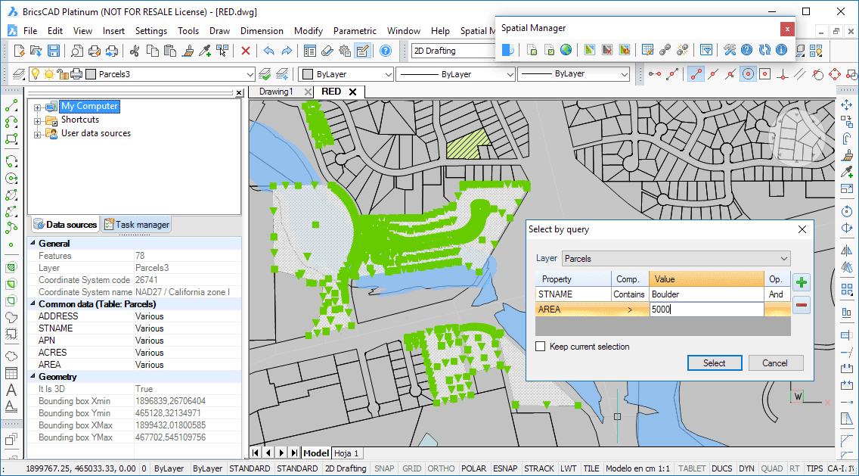Switch to the Drawing1 document tab
Image resolution: width=859 pixels, height=476 pixels.
(276, 92)
